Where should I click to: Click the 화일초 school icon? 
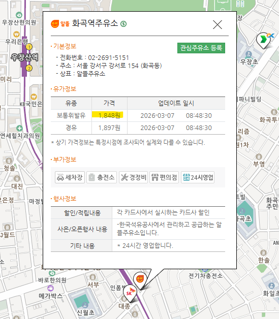pos(271,285)
